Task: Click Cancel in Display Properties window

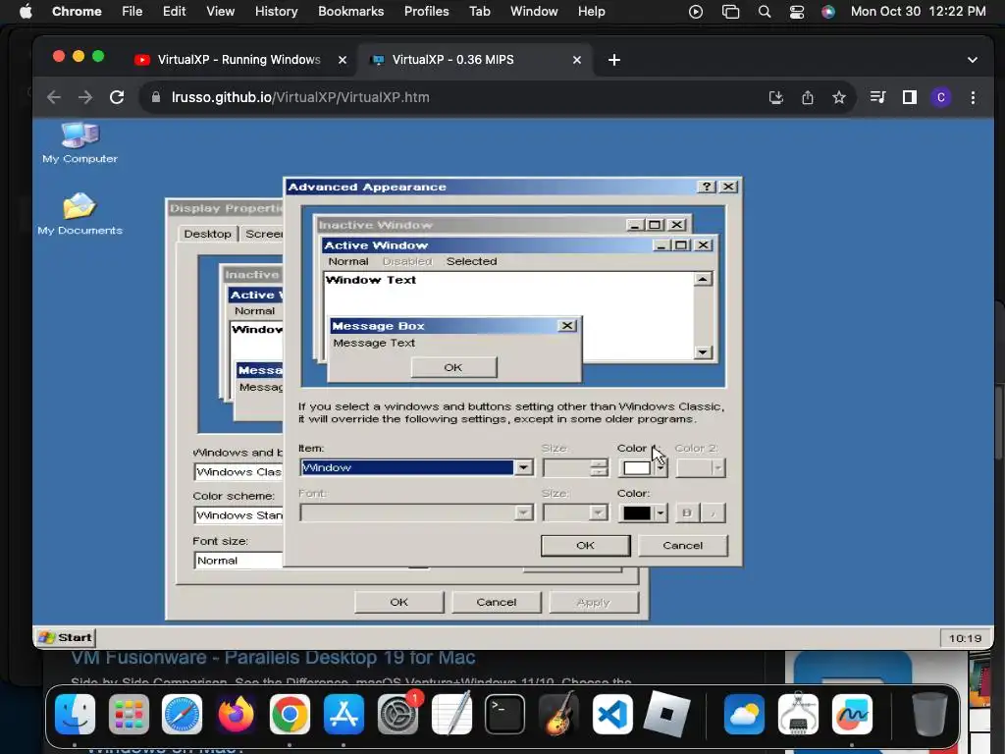Action: 496,602
